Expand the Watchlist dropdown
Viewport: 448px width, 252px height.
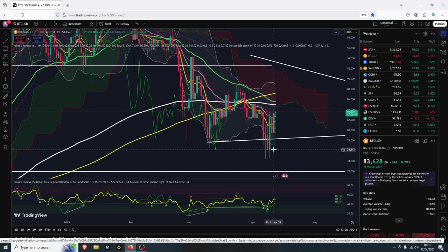371,34
